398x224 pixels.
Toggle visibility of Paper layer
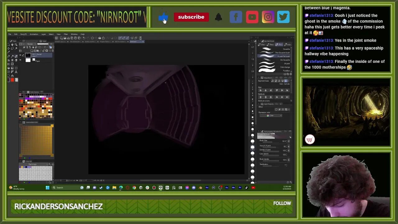tap(20, 60)
